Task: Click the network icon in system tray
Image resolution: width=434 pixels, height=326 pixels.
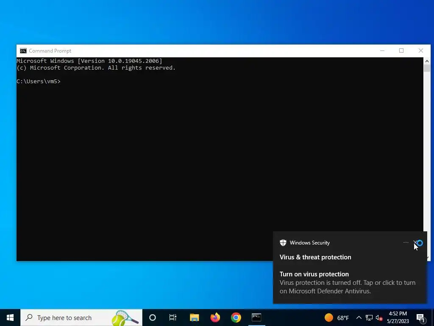Action: [x=369, y=318]
